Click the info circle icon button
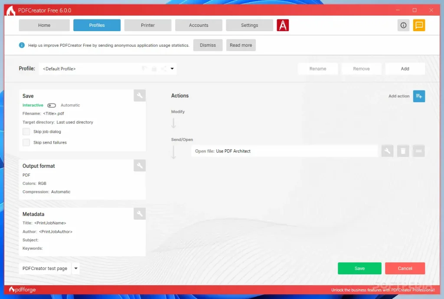The height and width of the screenshot is (299, 444). [403, 25]
